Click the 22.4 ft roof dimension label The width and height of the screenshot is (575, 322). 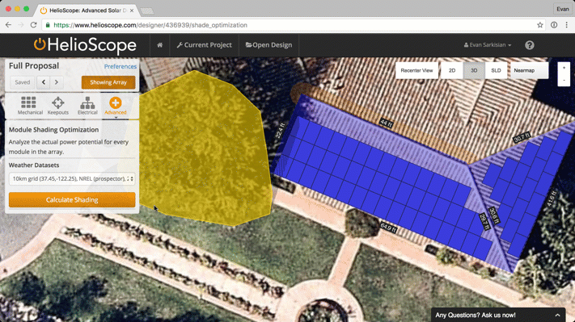(x=280, y=131)
